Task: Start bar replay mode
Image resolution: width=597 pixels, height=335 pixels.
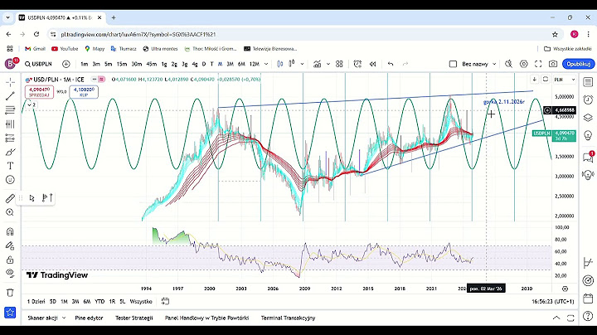Action: pyautogui.click(x=373, y=64)
